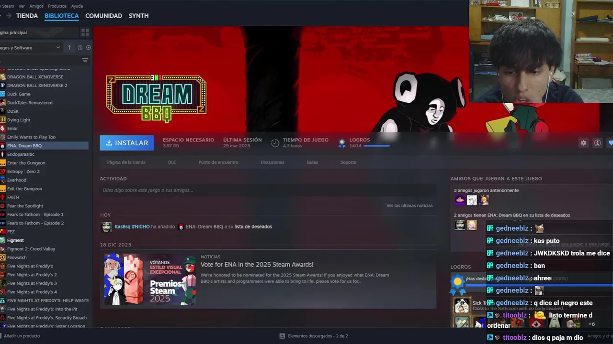This screenshot has height=344, width=613.
Task: Open the Discusiones link
Action: coord(272,162)
